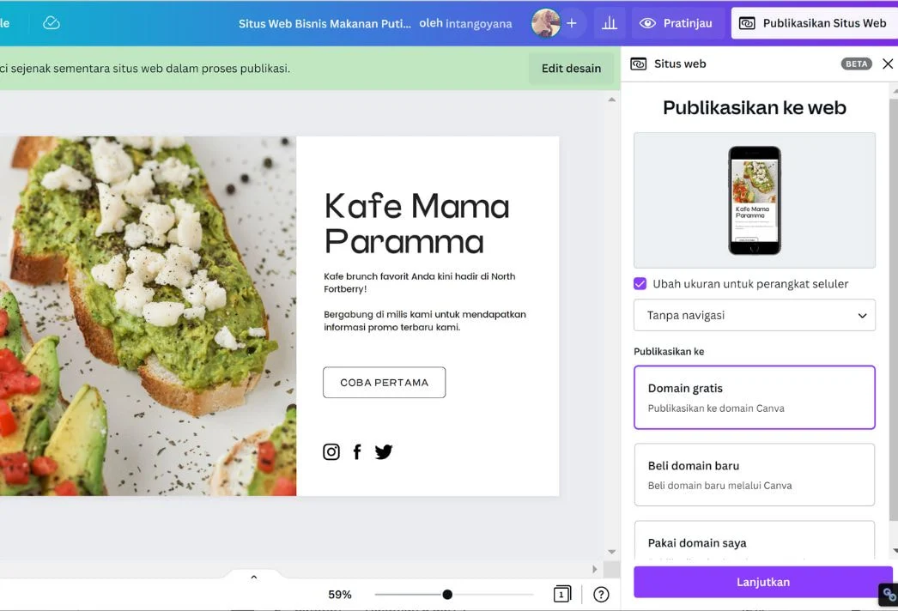This screenshot has width=898, height=611.
Task: Click the zoom slider handle
Action: pos(447,595)
